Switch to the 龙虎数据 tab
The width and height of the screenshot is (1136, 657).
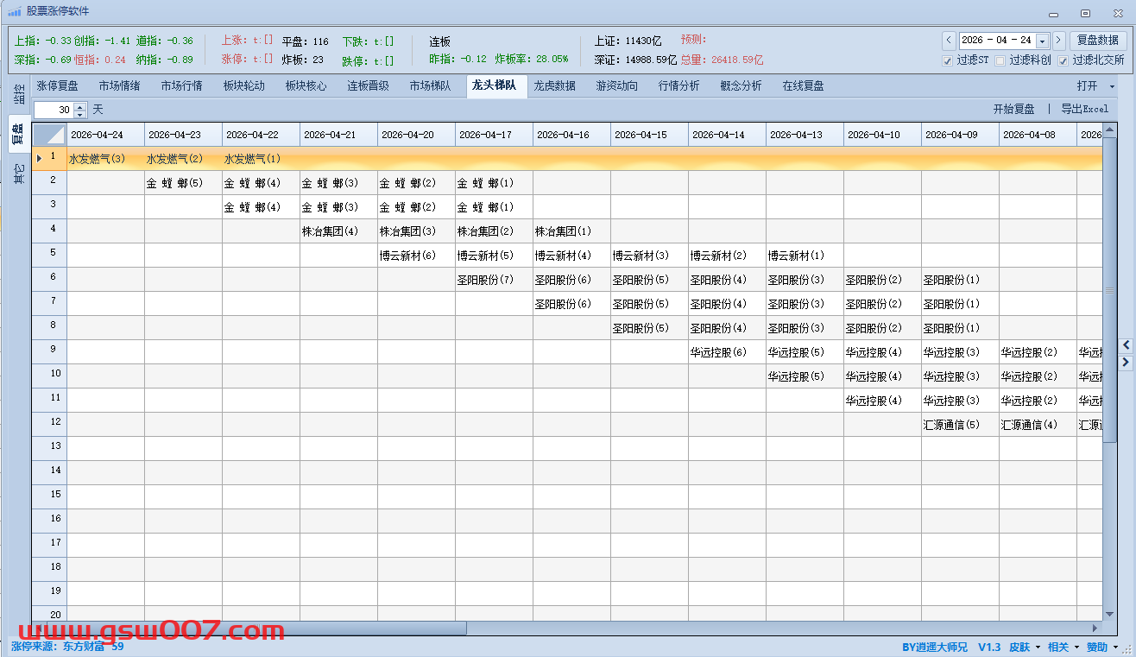[x=554, y=86]
